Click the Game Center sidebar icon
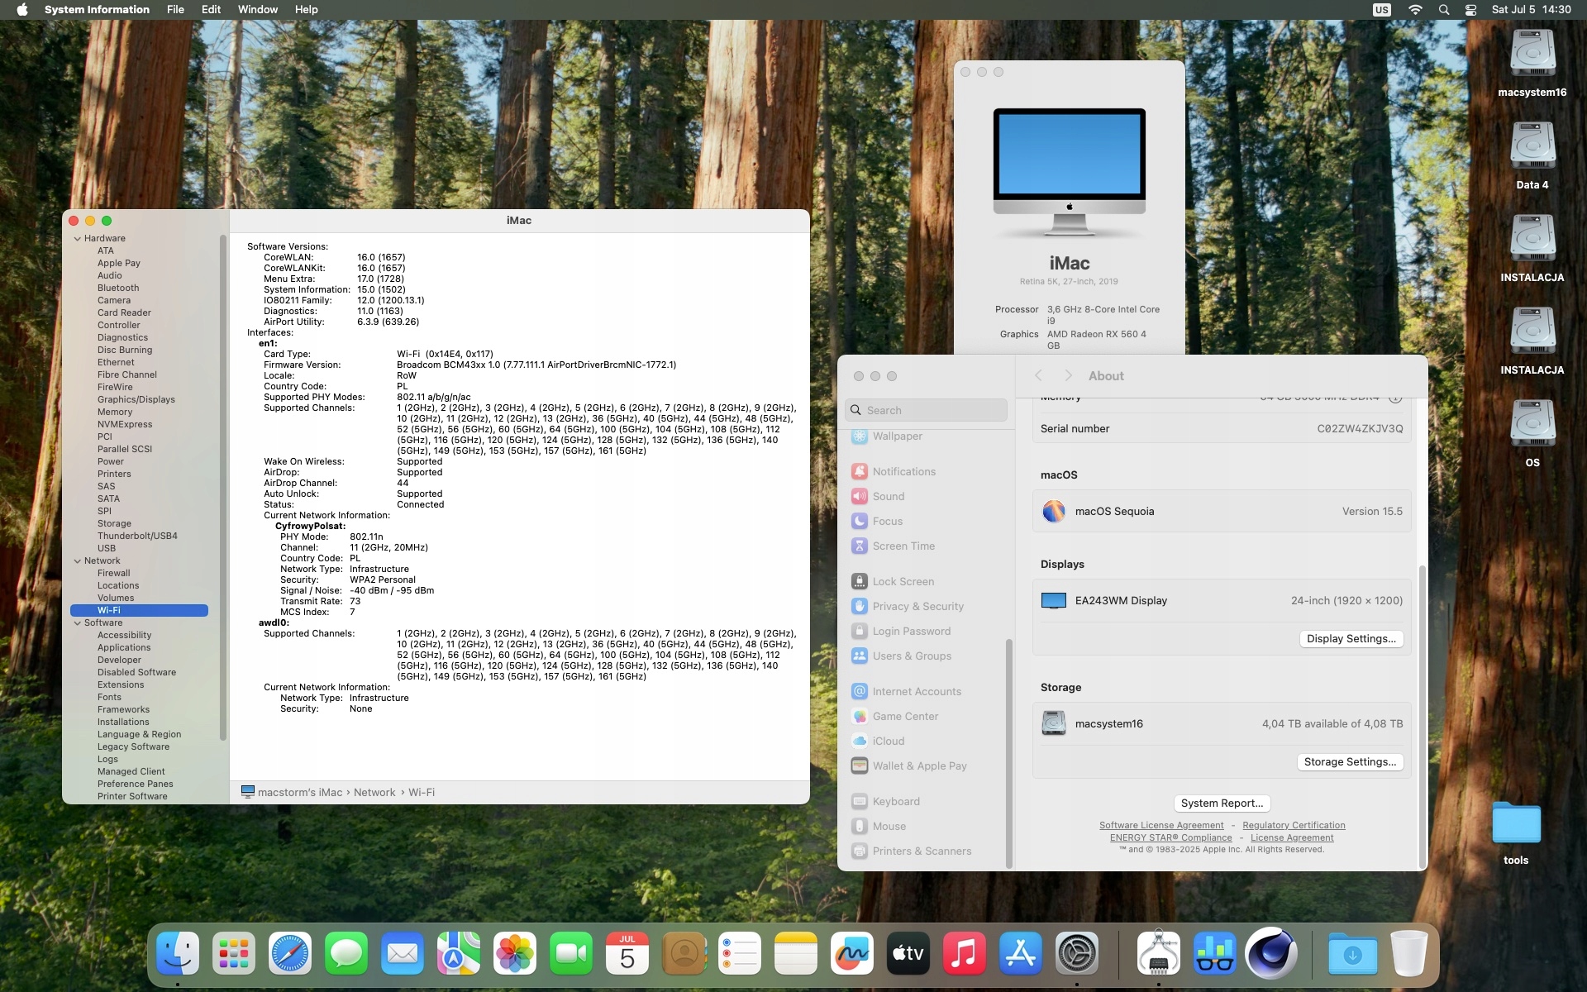1587x992 pixels. tap(860, 716)
